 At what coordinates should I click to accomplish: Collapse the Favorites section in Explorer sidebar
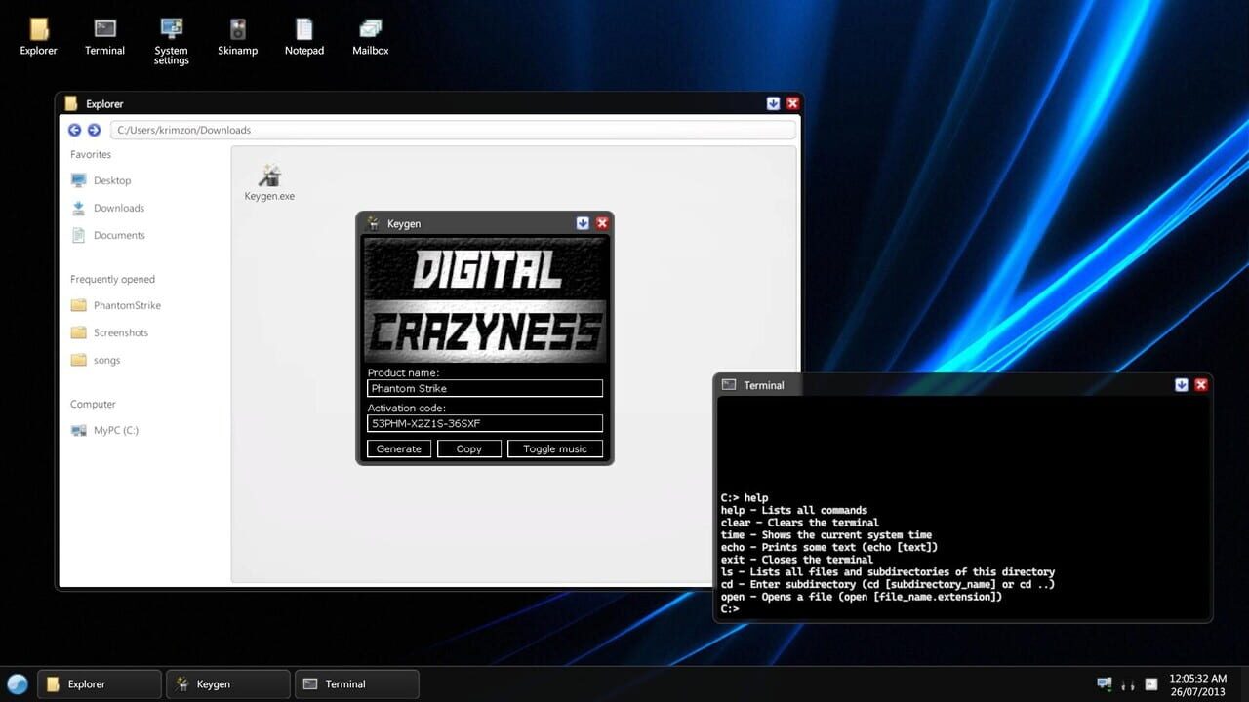(x=90, y=154)
